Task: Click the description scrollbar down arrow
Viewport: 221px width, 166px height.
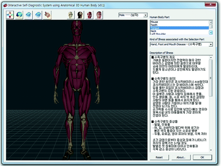Action: 211,150
